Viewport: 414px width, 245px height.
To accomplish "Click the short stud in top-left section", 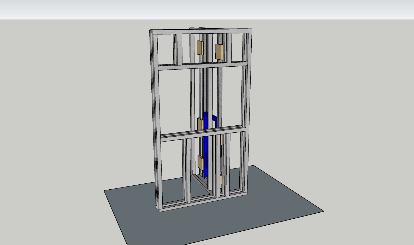I will pyautogui.click(x=175, y=49).
